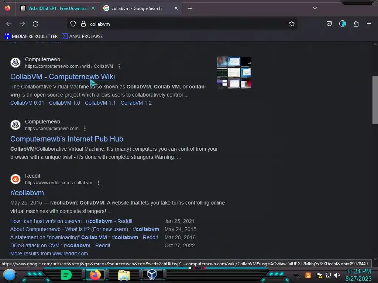The width and height of the screenshot is (378, 283).
Task: List all tabs via dropdown arrow
Action: click(x=315, y=8)
